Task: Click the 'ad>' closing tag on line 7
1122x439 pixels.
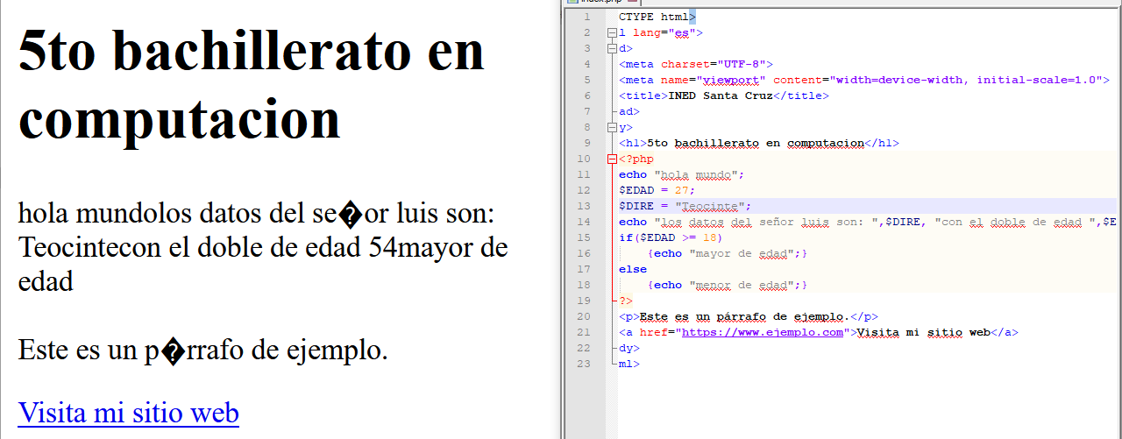Action: coord(629,111)
